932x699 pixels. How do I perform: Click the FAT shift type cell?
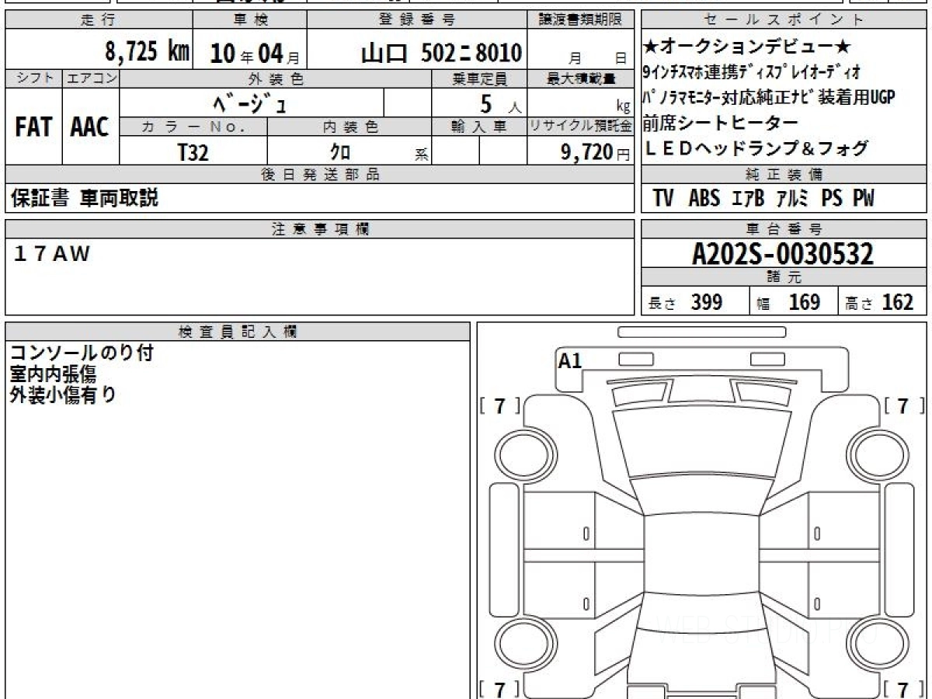click(33, 127)
